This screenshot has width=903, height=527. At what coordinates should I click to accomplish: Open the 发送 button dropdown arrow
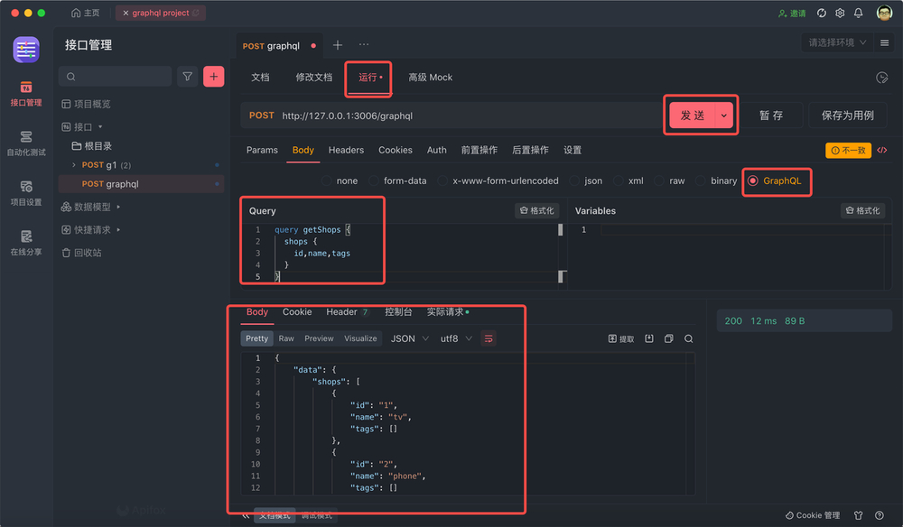[721, 115]
